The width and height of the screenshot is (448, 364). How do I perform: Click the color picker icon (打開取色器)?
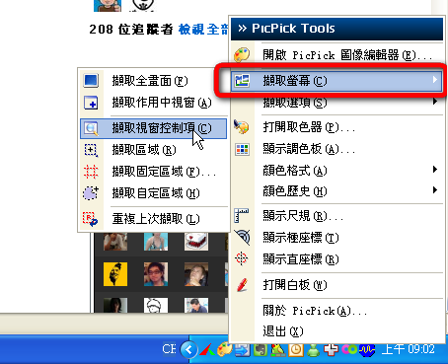(242, 126)
